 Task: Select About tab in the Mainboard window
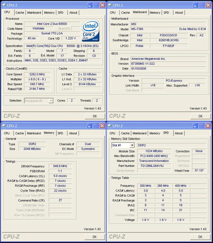pos(179,13)
